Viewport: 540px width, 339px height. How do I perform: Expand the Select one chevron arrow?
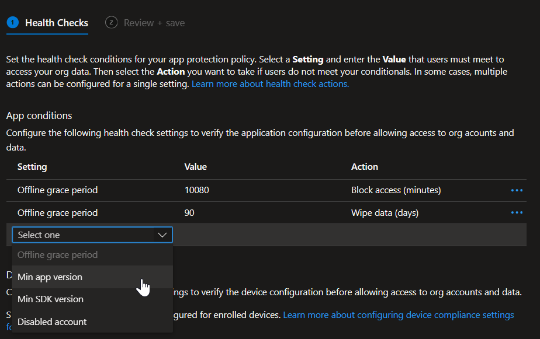coord(162,235)
